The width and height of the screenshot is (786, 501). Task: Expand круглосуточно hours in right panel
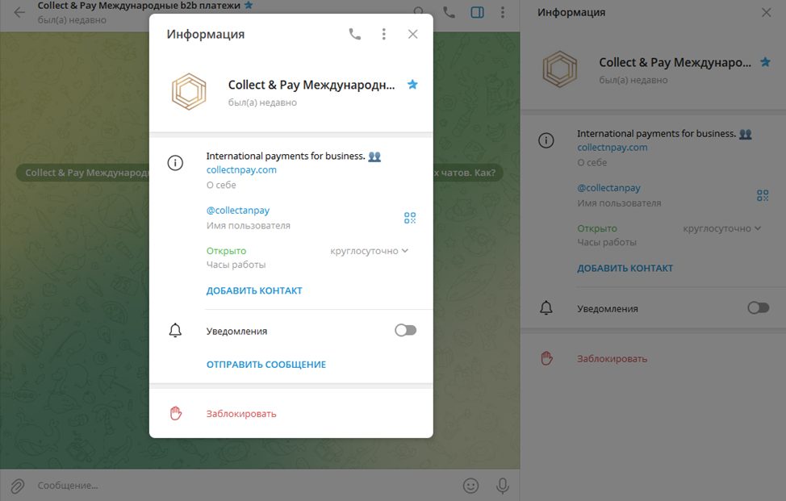click(x=721, y=228)
